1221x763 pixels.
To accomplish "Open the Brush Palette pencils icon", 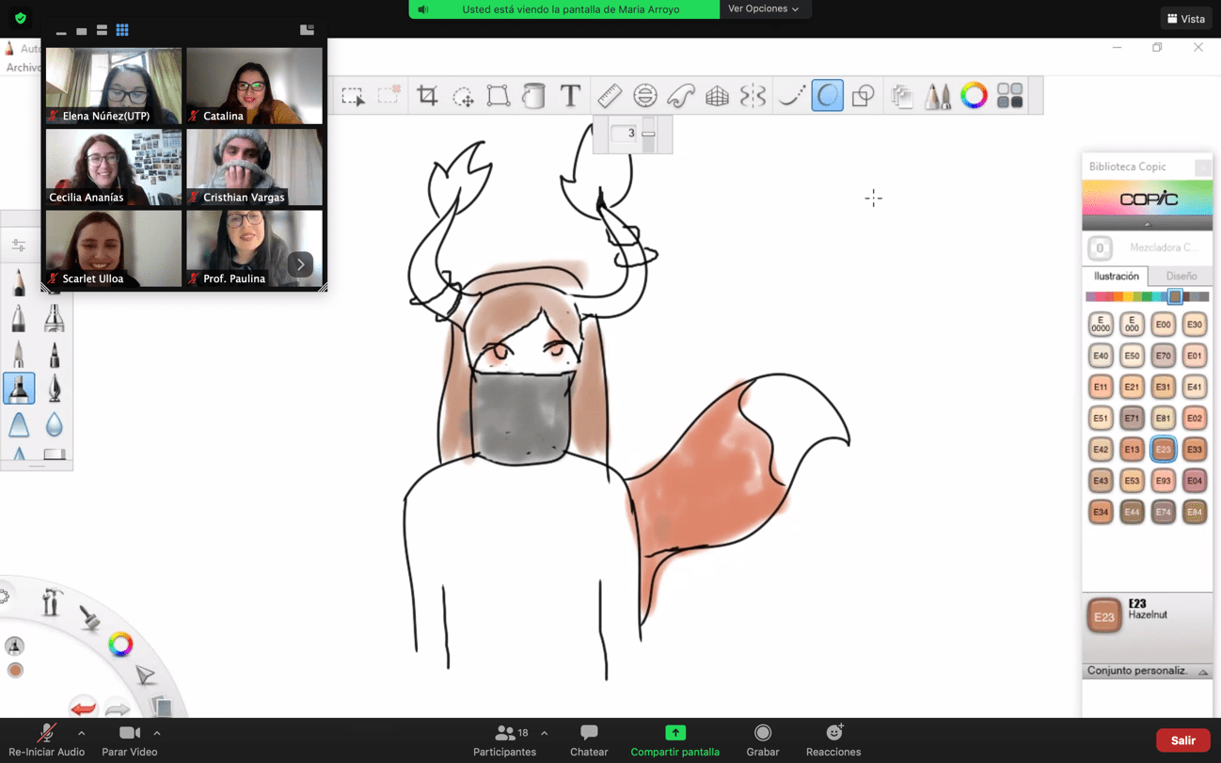I will (x=938, y=96).
